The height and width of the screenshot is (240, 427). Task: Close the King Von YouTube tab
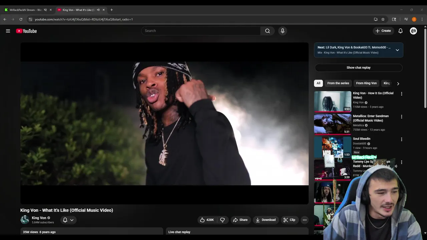click(104, 10)
